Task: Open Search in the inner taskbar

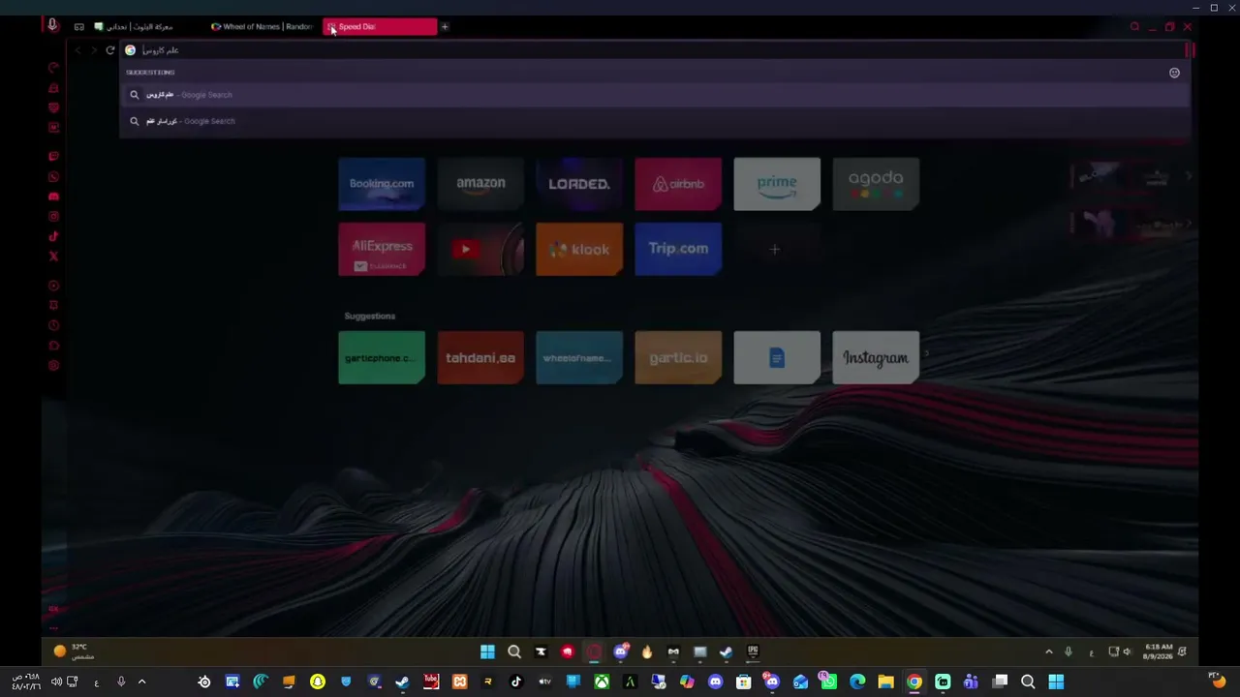Action: pyautogui.click(x=514, y=652)
